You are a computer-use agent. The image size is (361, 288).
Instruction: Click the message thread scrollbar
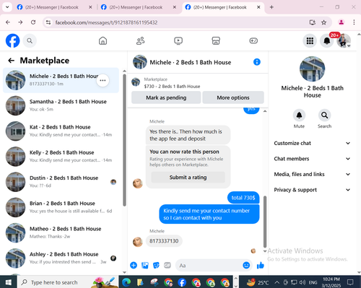[x=265, y=222]
